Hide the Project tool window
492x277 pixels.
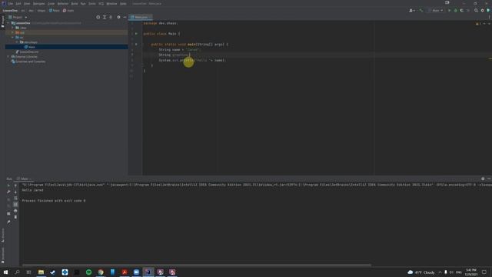pos(125,17)
